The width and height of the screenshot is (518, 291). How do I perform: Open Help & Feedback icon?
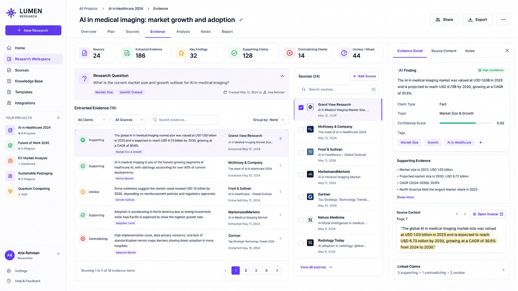pos(9,281)
